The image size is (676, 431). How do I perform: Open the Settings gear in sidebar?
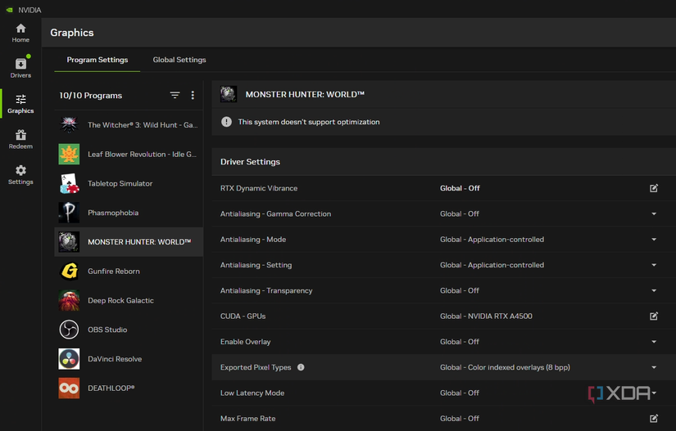[20, 174]
